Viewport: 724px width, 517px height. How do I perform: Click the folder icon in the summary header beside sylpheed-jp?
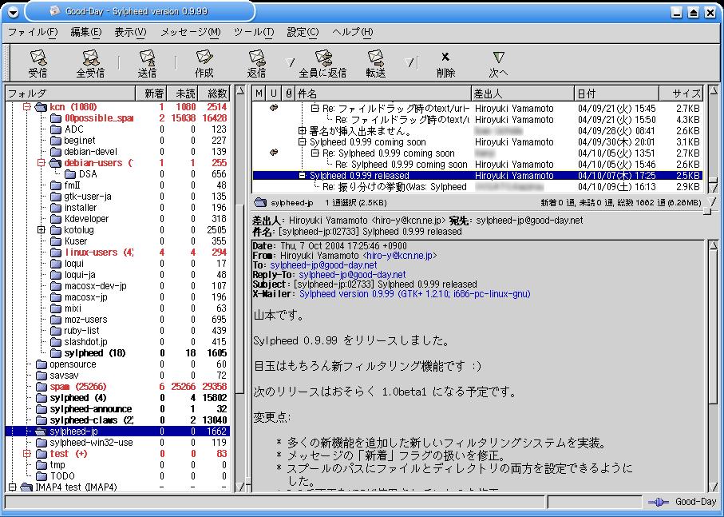260,202
